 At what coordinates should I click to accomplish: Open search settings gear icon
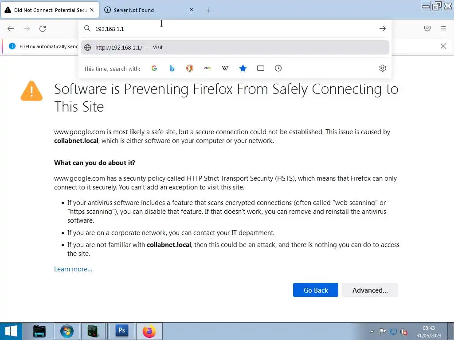point(383,68)
